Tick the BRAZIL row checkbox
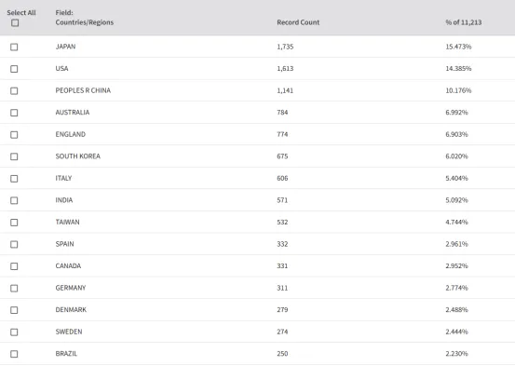 coord(14,354)
